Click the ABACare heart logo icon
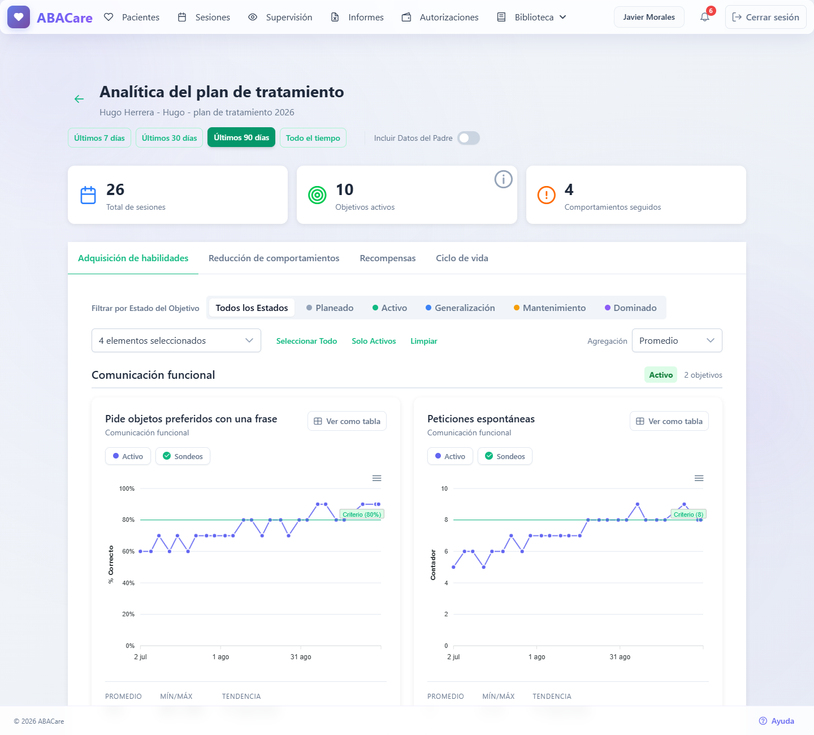 click(19, 17)
